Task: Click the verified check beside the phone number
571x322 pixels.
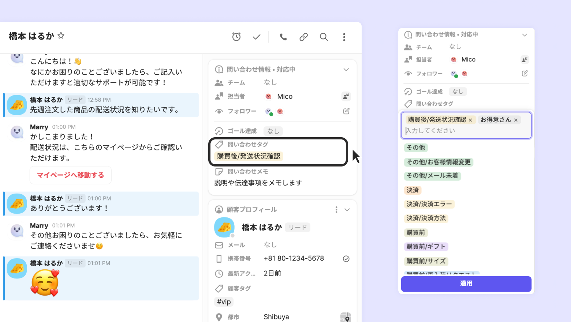Action: coord(346,259)
